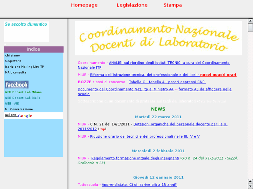Click the scrollbar up arrow at top
The height and width of the screenshot is (189, 253).
click(250, 21)
